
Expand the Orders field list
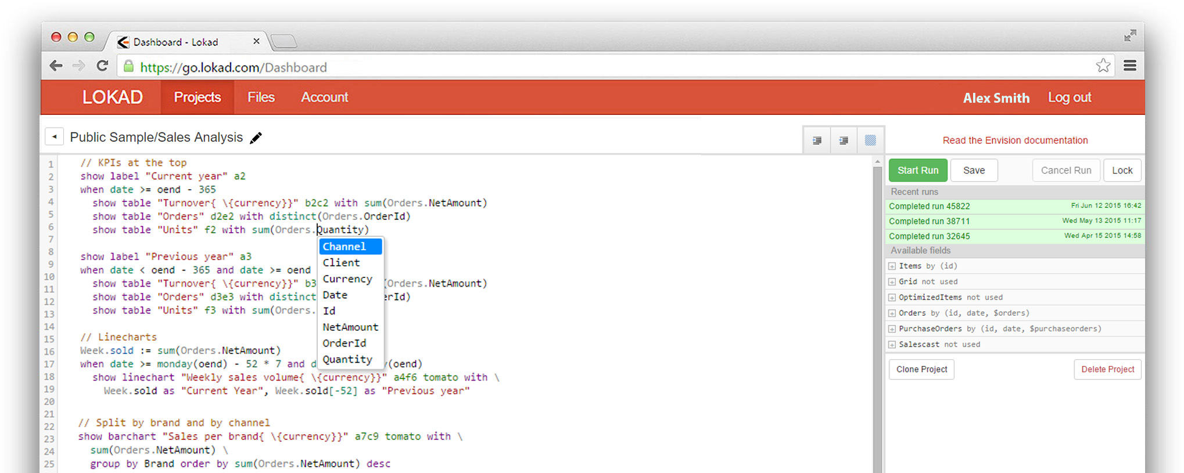(892, 313)
